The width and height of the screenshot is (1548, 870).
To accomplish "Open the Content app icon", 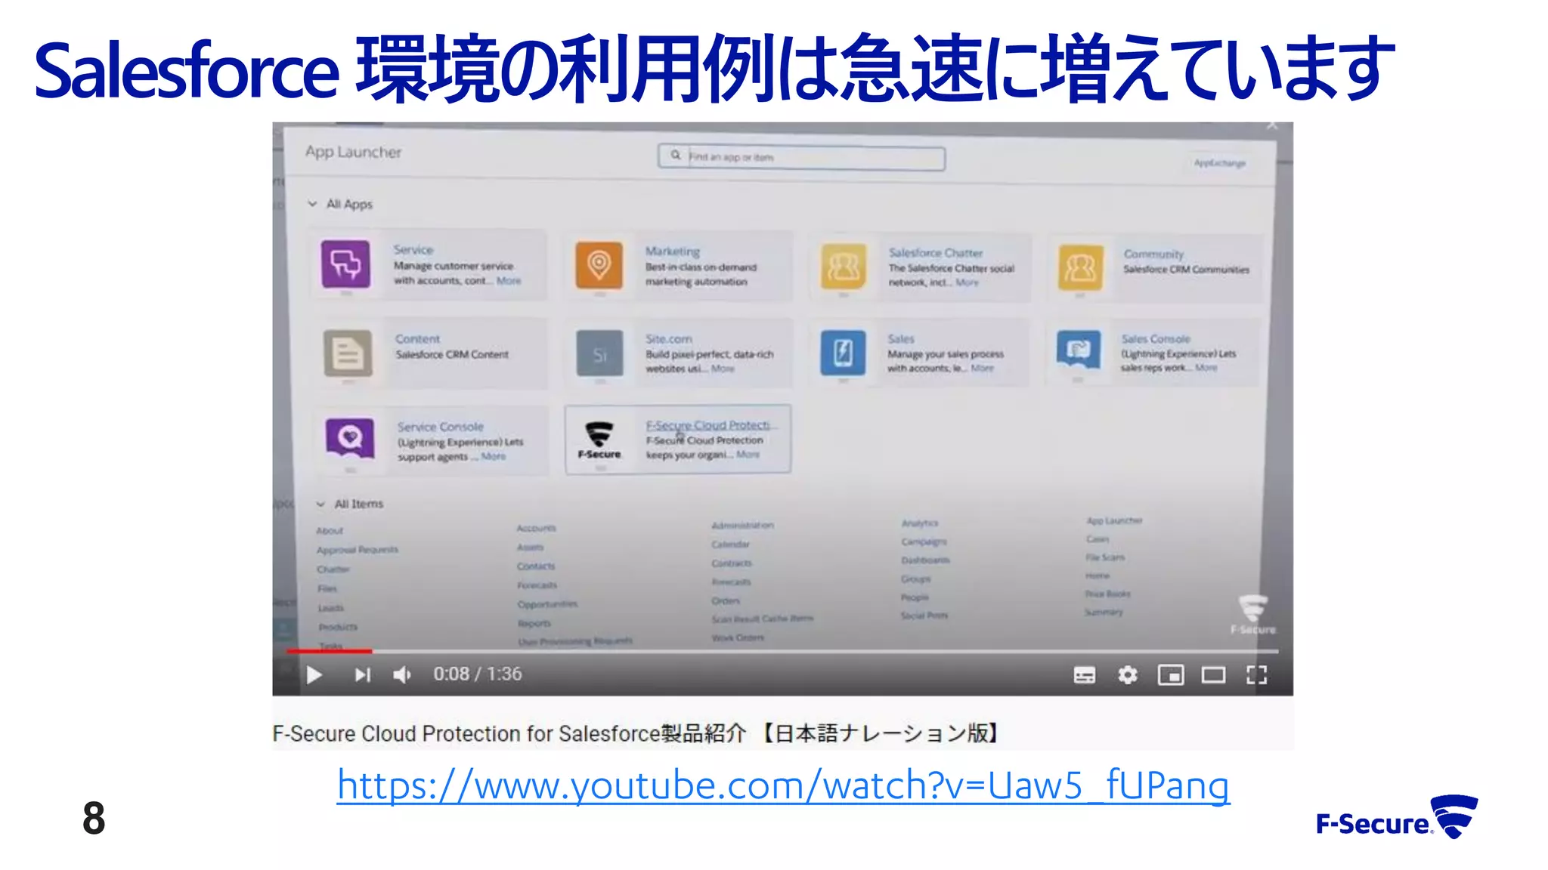I will coord(348,353).
